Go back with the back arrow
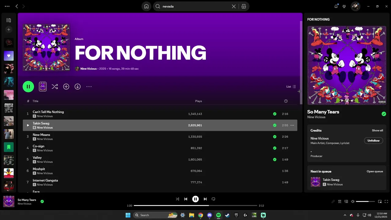This screenshot has height=220, width=391. [x=17, y=6]
